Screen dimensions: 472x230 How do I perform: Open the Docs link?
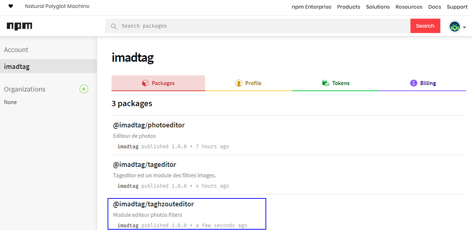pos(435,7)
